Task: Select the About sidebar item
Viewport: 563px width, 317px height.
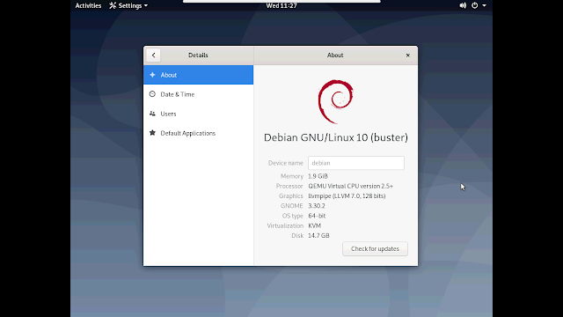Action: point(198,75)
